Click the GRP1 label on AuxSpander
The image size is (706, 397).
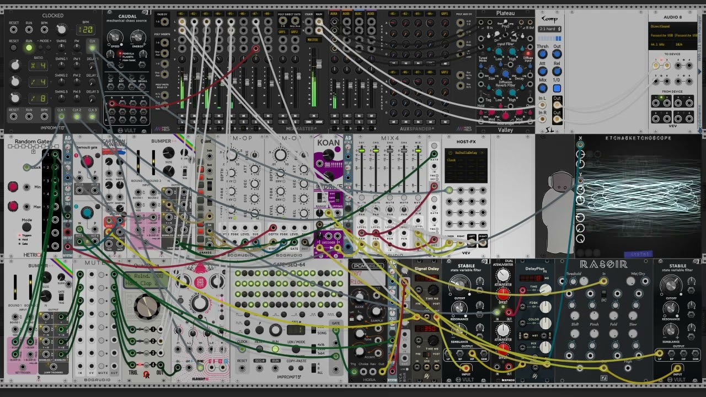pos(445,13)
